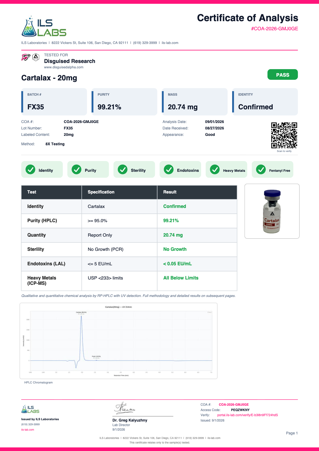The image size is (319, 451).
Task: Click the Date Received value 08/27/2026
Action: point(214,128)
